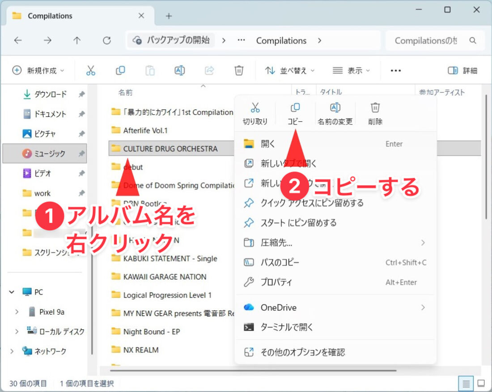
Task: Click chevron after Compilations in address bar
Action: coord(319,40)
